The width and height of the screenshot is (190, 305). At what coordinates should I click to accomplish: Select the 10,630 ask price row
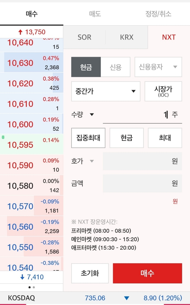click(31, 63)
